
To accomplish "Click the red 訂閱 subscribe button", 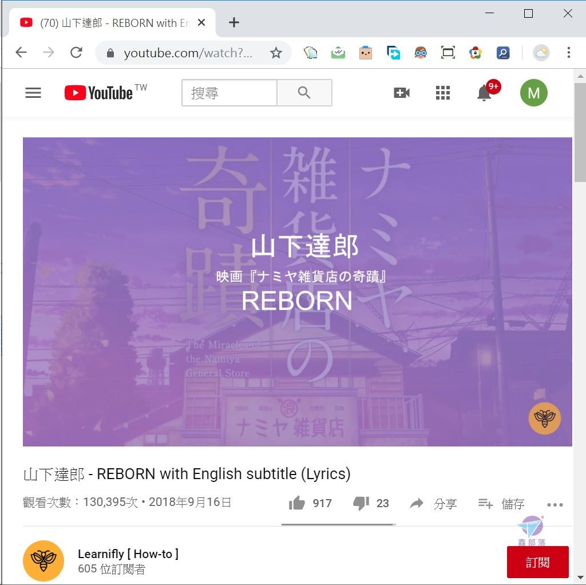I will pos(538,562).
